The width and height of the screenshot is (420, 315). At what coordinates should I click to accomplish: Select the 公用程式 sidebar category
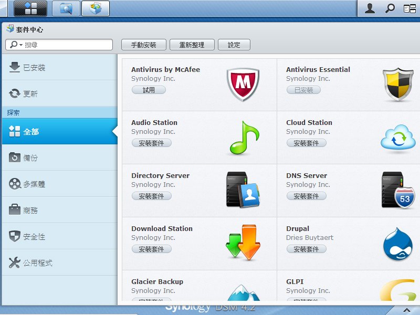59,262
